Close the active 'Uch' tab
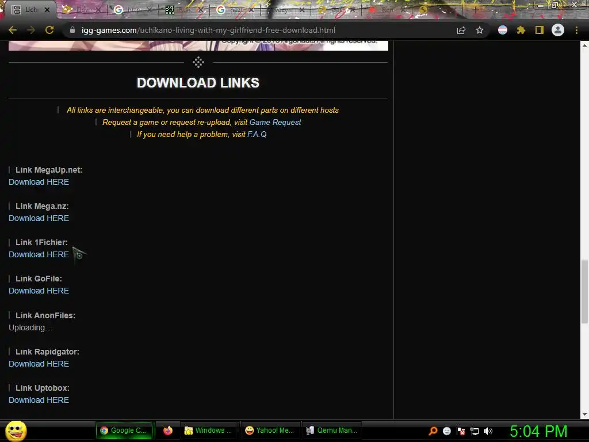Screen dimensions: 589x442 click(x=47, y=10)
